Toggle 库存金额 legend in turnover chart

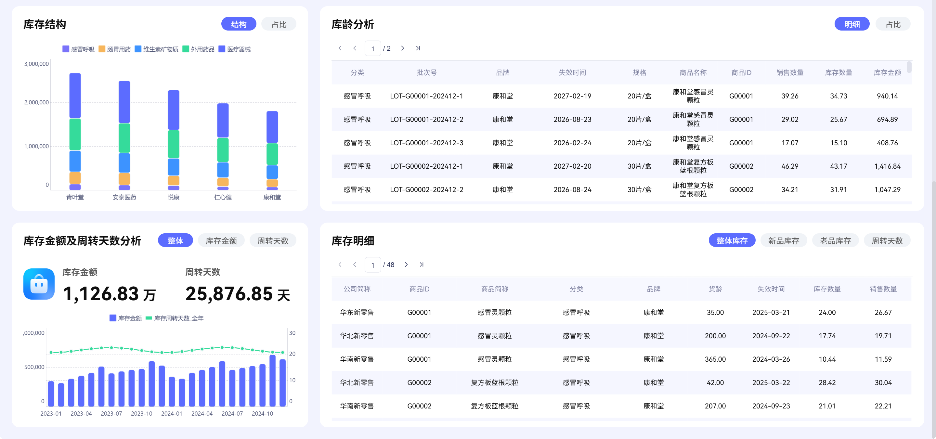click(x=126, y=318)
